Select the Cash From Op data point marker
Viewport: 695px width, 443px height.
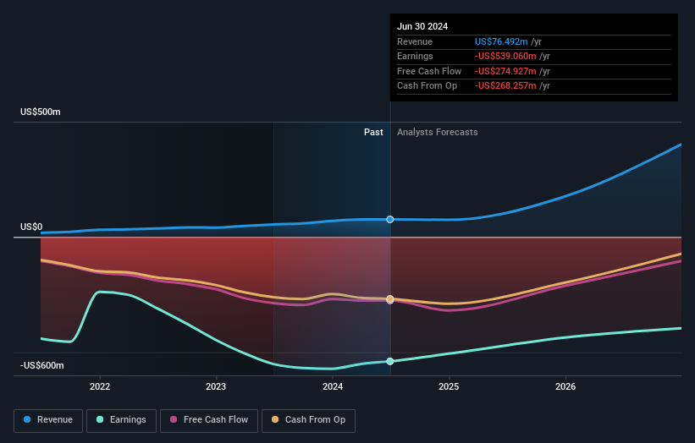(x=390, y=298)
